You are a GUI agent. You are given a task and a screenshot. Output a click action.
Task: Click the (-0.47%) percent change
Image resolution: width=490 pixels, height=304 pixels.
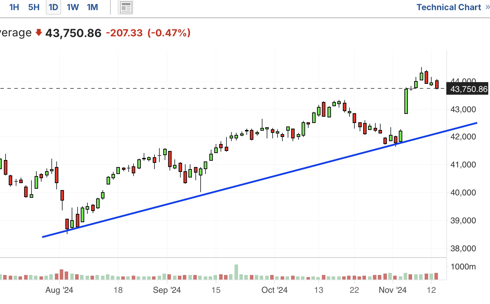coord(169,33)
